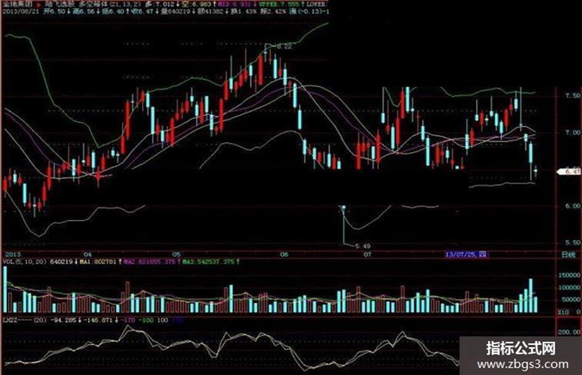
Task: Click the 5.50 price axis label
Action: click(x=572, y=243)
